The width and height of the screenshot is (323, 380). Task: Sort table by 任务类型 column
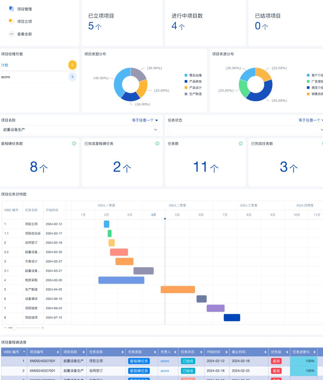[x=155, y=352]
